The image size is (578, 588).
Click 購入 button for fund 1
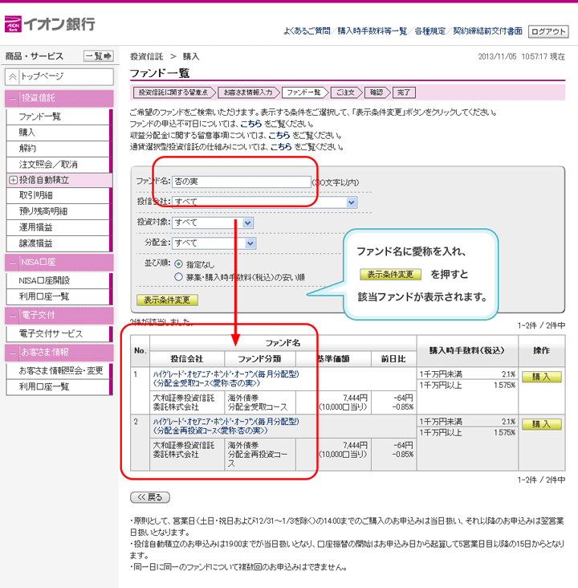542,377
